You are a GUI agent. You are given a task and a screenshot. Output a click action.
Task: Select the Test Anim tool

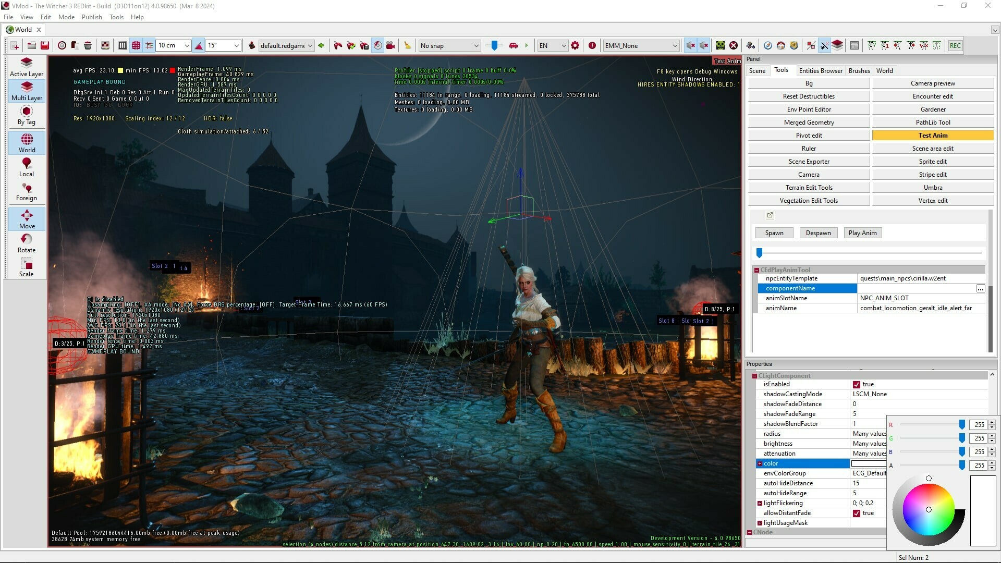click(x=932, y=136)
